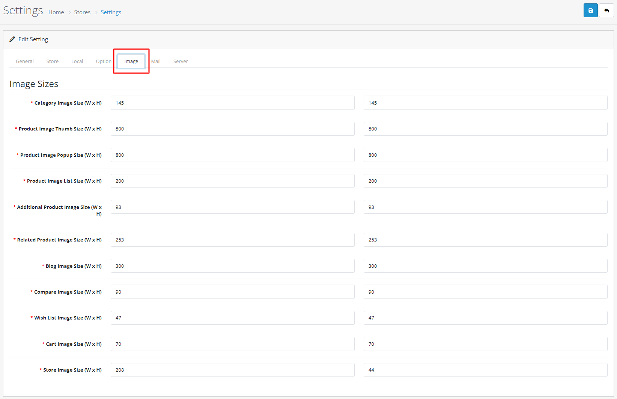Edit the Blog Image Size width field

pyautogui.click(x=232, y=266)
